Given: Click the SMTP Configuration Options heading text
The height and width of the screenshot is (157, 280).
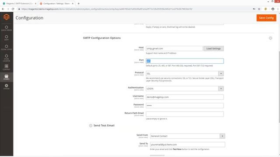Looking at the screenshot, I should [x=102, y=38].
